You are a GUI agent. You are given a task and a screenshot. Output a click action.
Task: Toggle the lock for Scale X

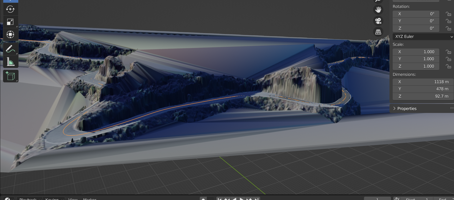(448, 52)
